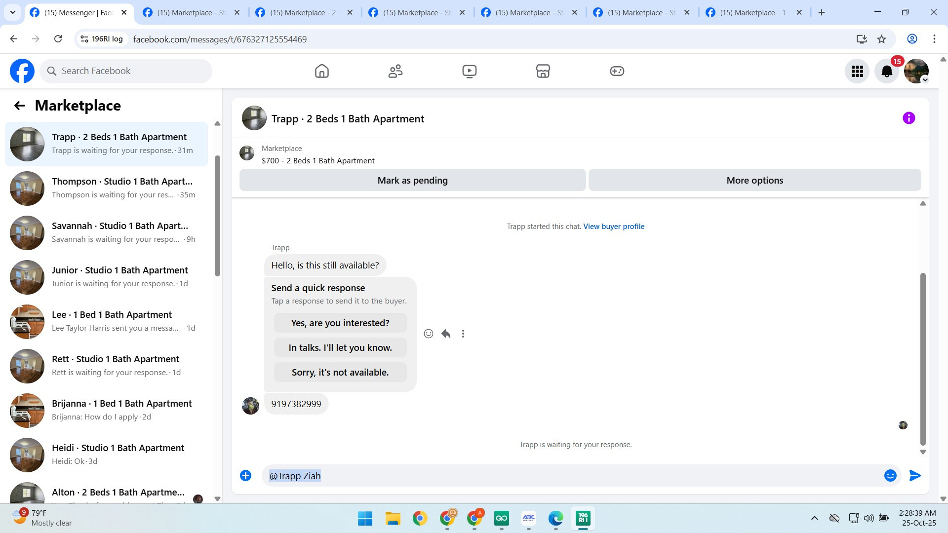
Task: Open the blue plus attachment button in composer
Action: click(245, 475)
